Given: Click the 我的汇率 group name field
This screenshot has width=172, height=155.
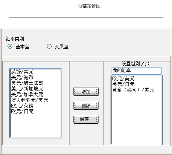Looking at the screenshot, I should (x=137, y=71).
